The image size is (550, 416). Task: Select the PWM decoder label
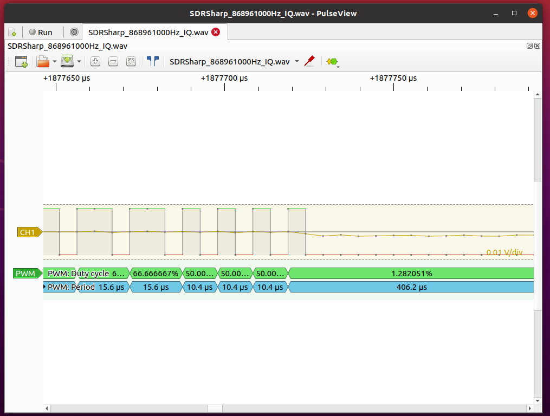pos(27,273)
